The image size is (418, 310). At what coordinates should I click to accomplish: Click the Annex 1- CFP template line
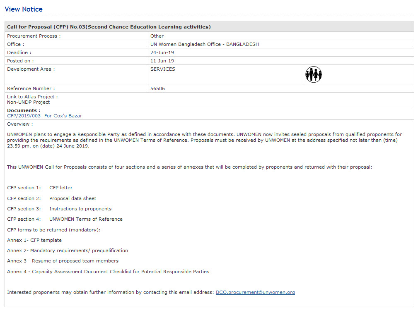pos(34,240)
